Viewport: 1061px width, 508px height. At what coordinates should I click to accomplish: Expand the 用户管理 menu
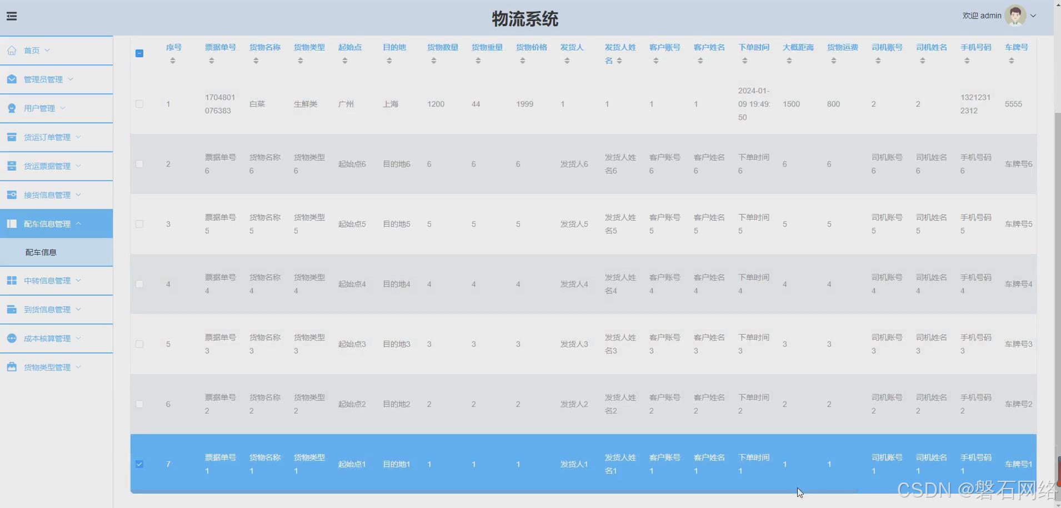pyautogui.click(x=56, y=108)
